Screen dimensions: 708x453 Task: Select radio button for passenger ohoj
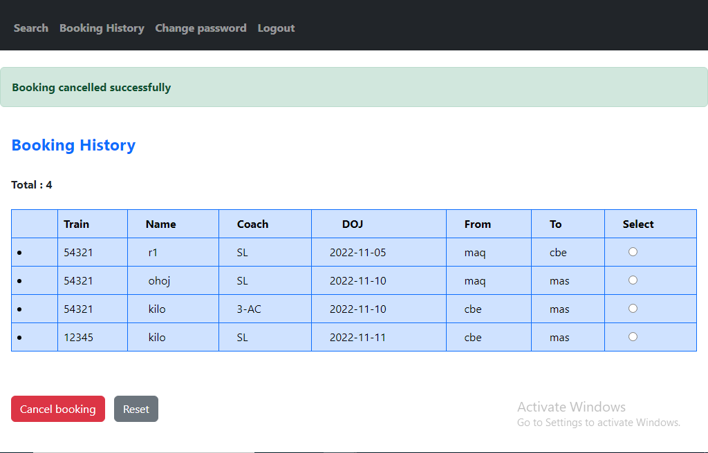pyautogui.click(x=633, y=280)
